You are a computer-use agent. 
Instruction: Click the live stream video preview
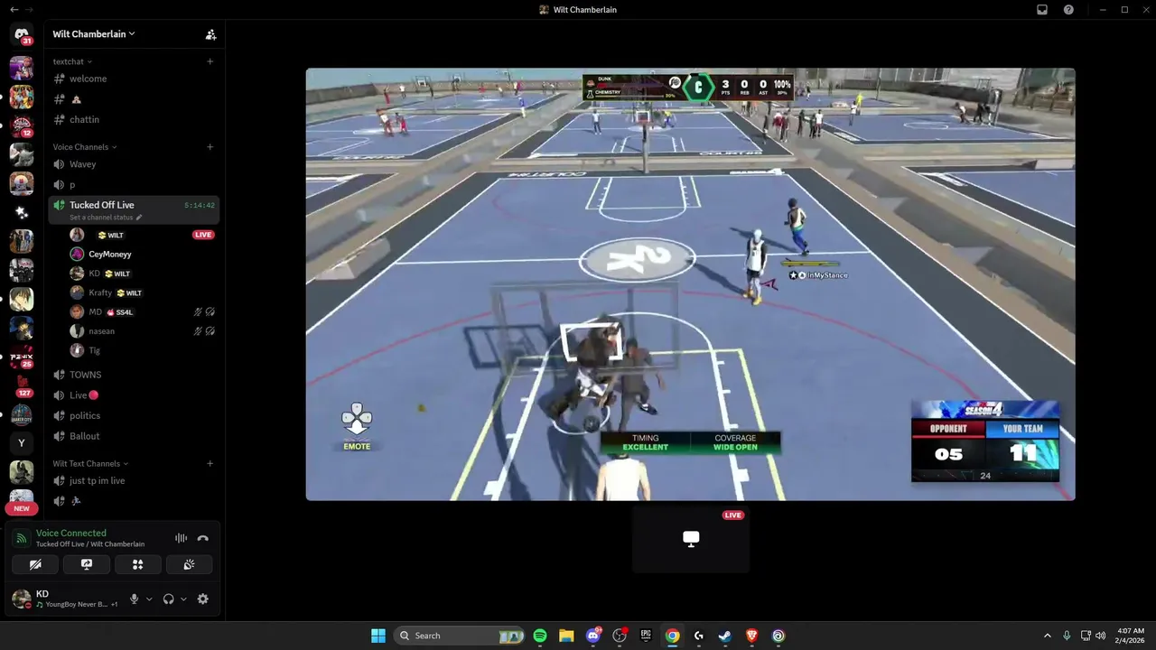690,284
